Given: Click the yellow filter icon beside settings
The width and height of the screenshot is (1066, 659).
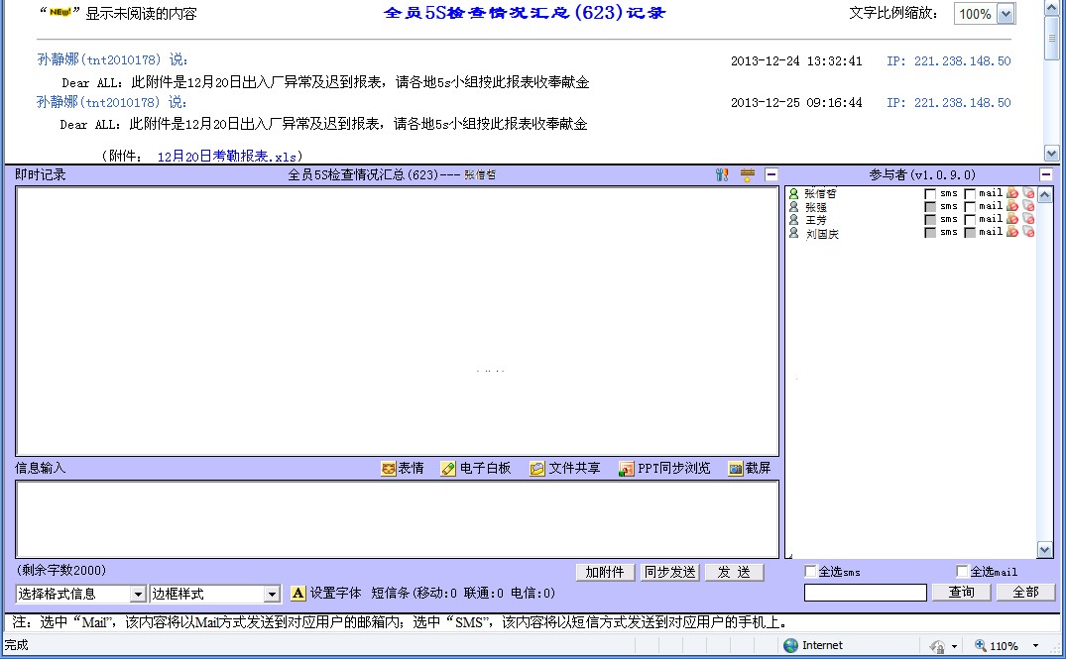Looking at the screenshot, I should click(x=747, y=174).
